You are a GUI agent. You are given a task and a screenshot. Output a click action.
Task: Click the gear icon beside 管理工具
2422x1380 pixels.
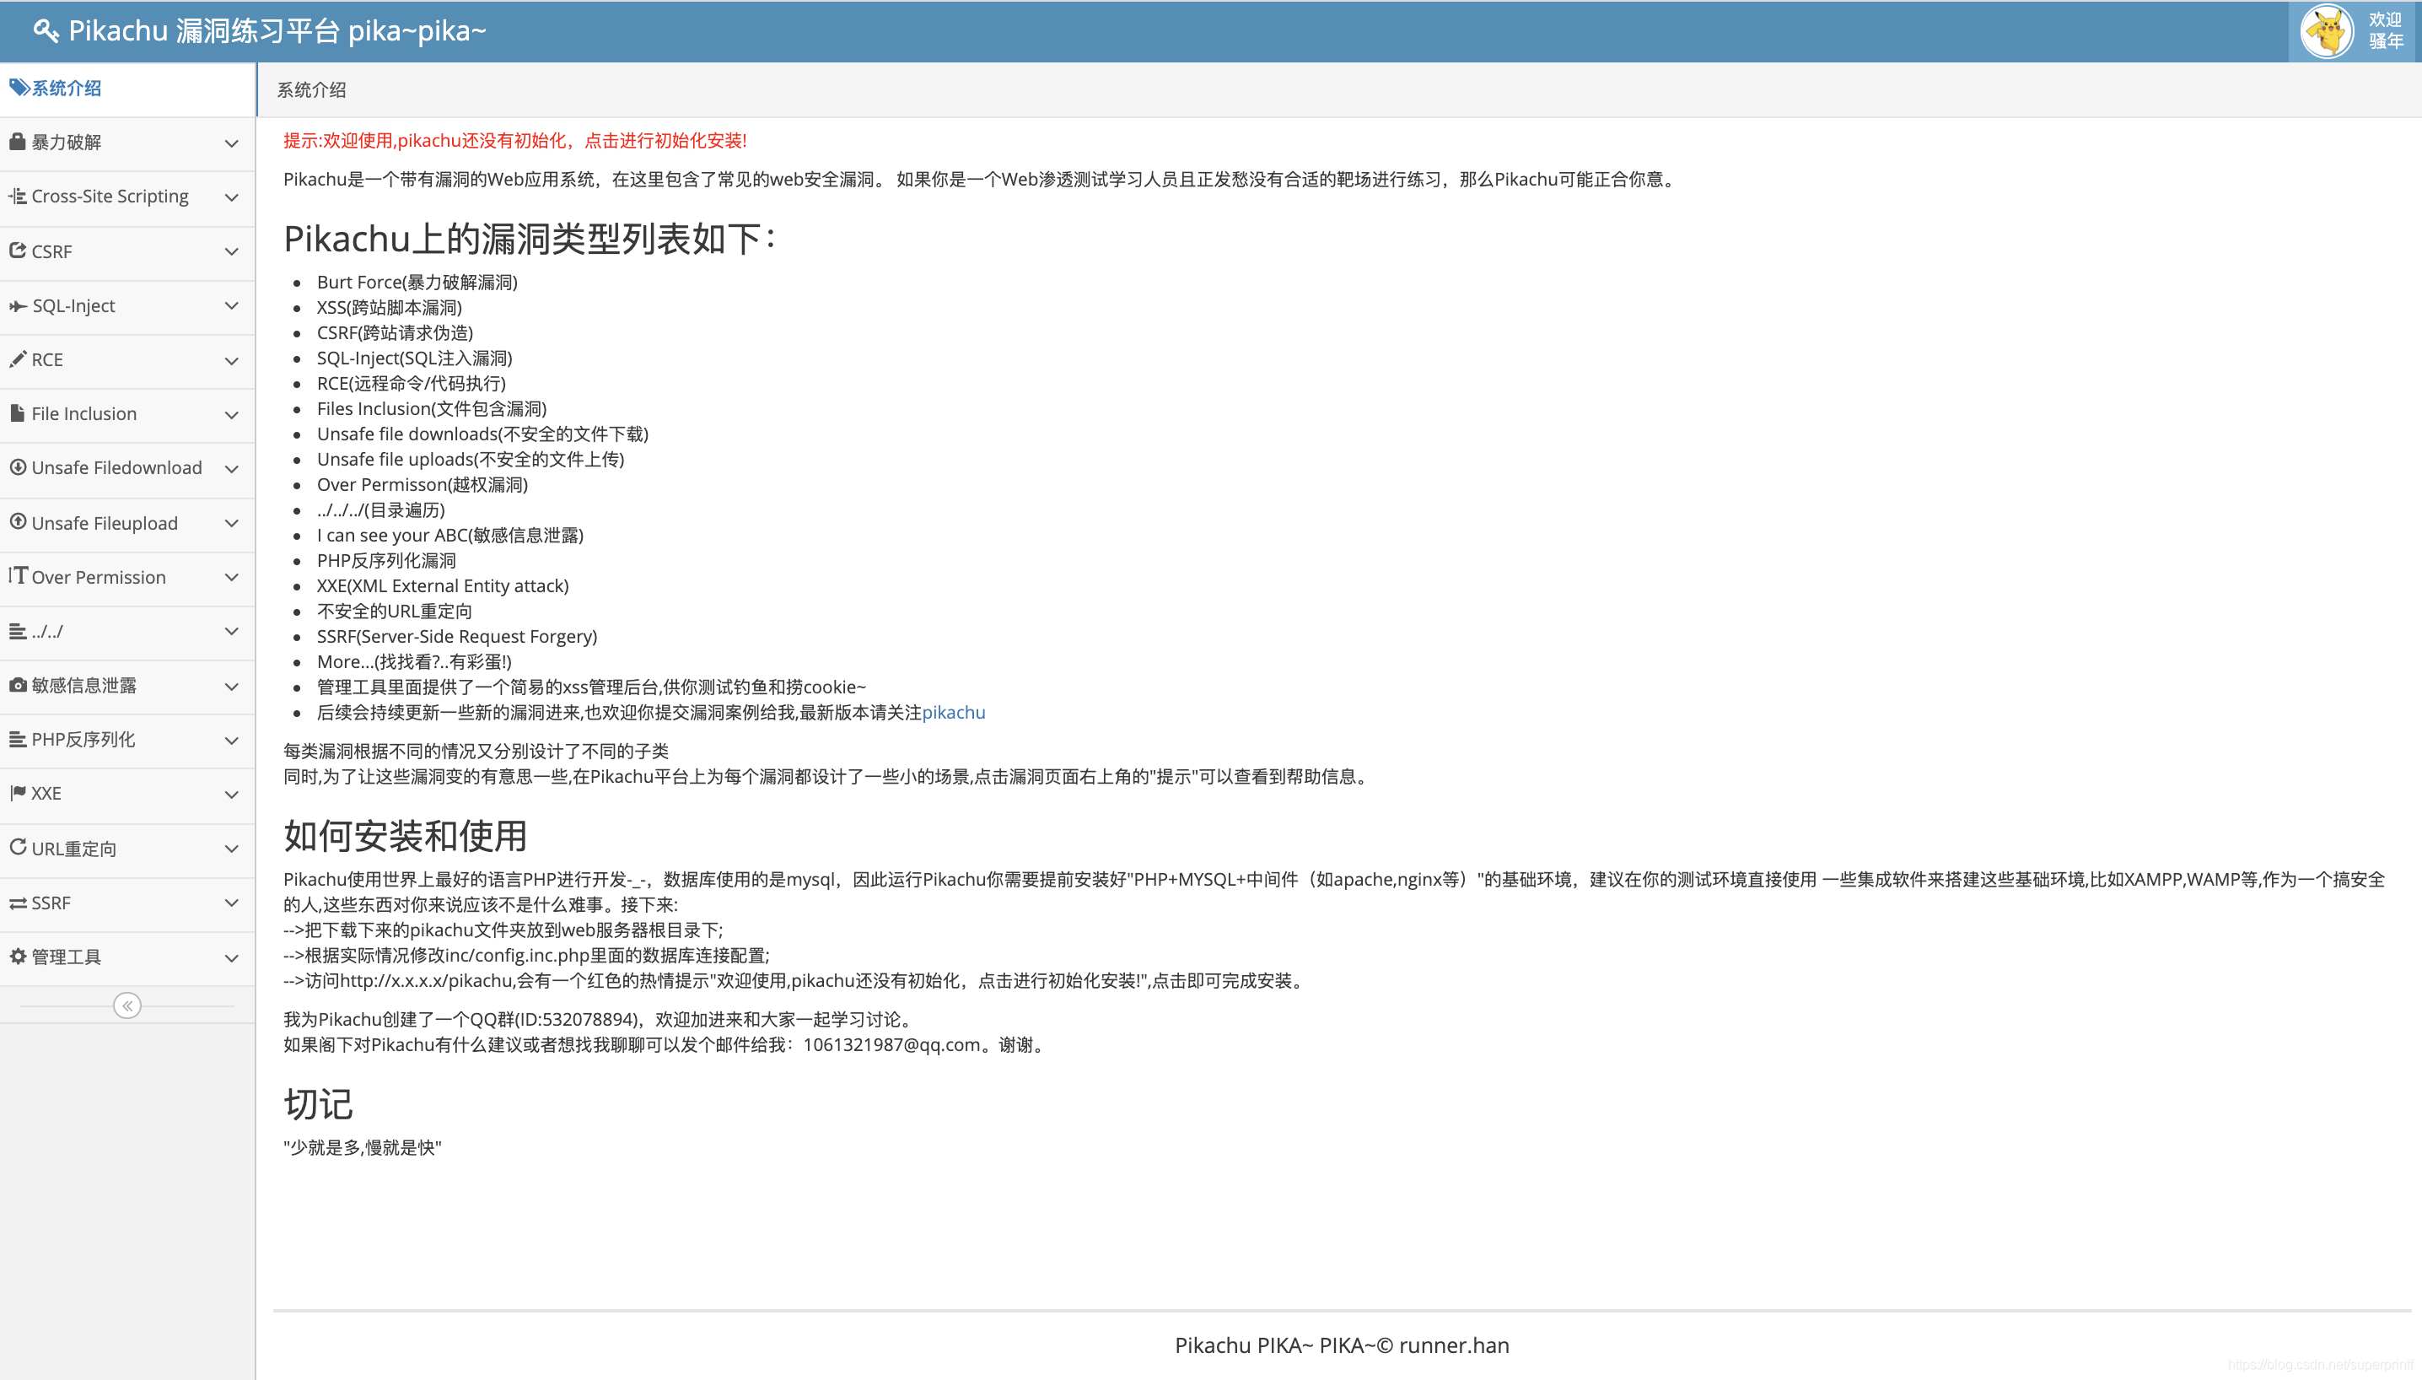pyautogui.click(x=17, y=956)
